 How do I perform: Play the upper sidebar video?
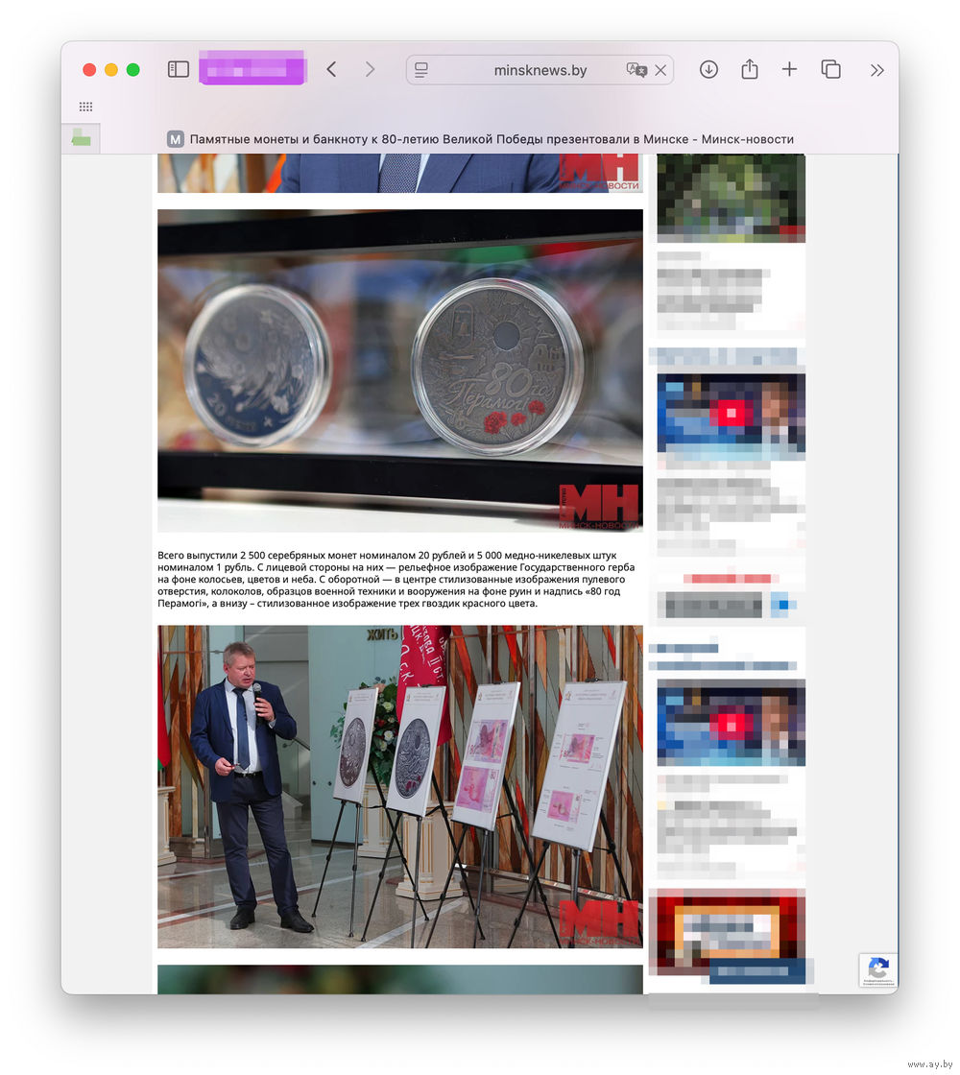[x=731, y=413]
